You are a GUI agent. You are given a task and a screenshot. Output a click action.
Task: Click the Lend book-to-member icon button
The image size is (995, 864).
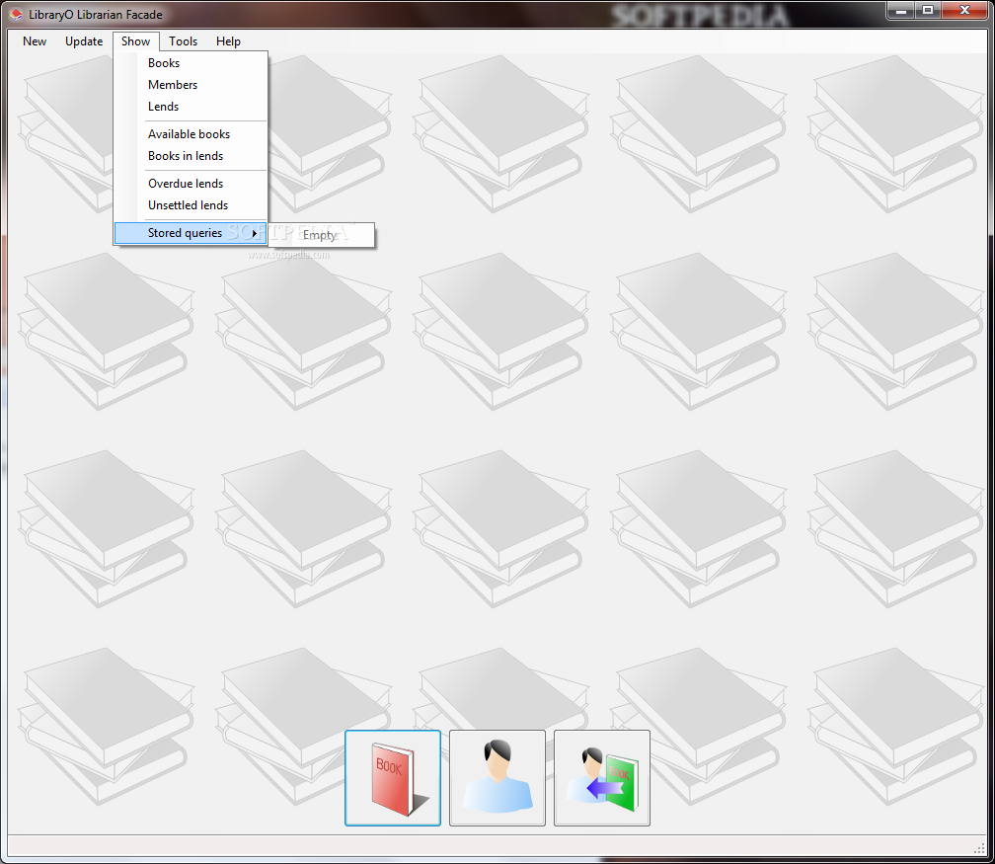coord(602,778)
